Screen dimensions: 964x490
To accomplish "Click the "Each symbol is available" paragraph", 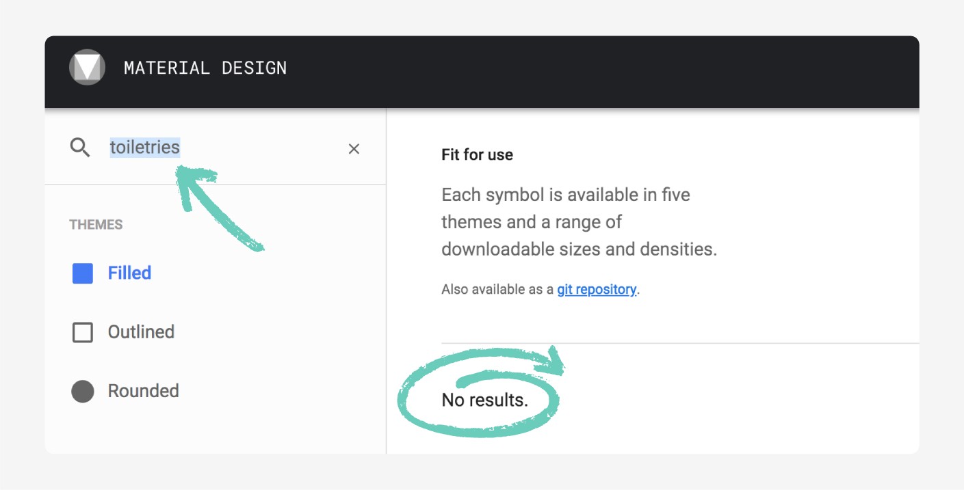I will [579, 222].
